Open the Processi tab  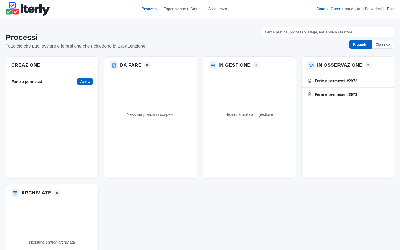[149, 9]
